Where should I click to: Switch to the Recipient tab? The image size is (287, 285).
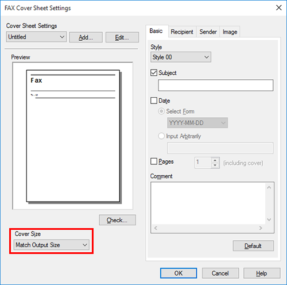pos(182,32)
